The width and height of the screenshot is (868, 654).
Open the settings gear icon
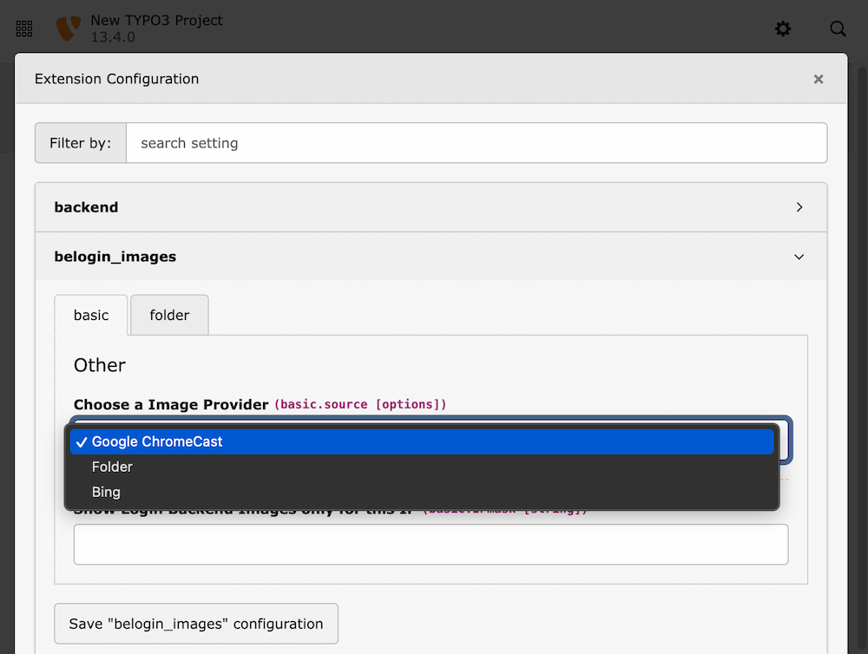[x=782, y=29]
